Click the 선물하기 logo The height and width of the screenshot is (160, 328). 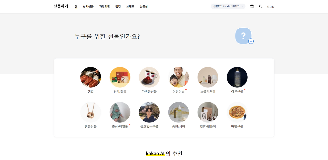pyautogui.click(x=61, y=6)
